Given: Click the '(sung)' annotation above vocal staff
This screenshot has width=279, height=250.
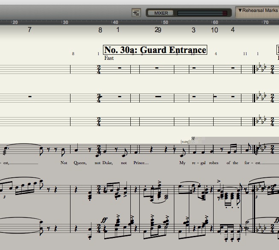Looking at the screenshot, I should click(x=185, y=142).
